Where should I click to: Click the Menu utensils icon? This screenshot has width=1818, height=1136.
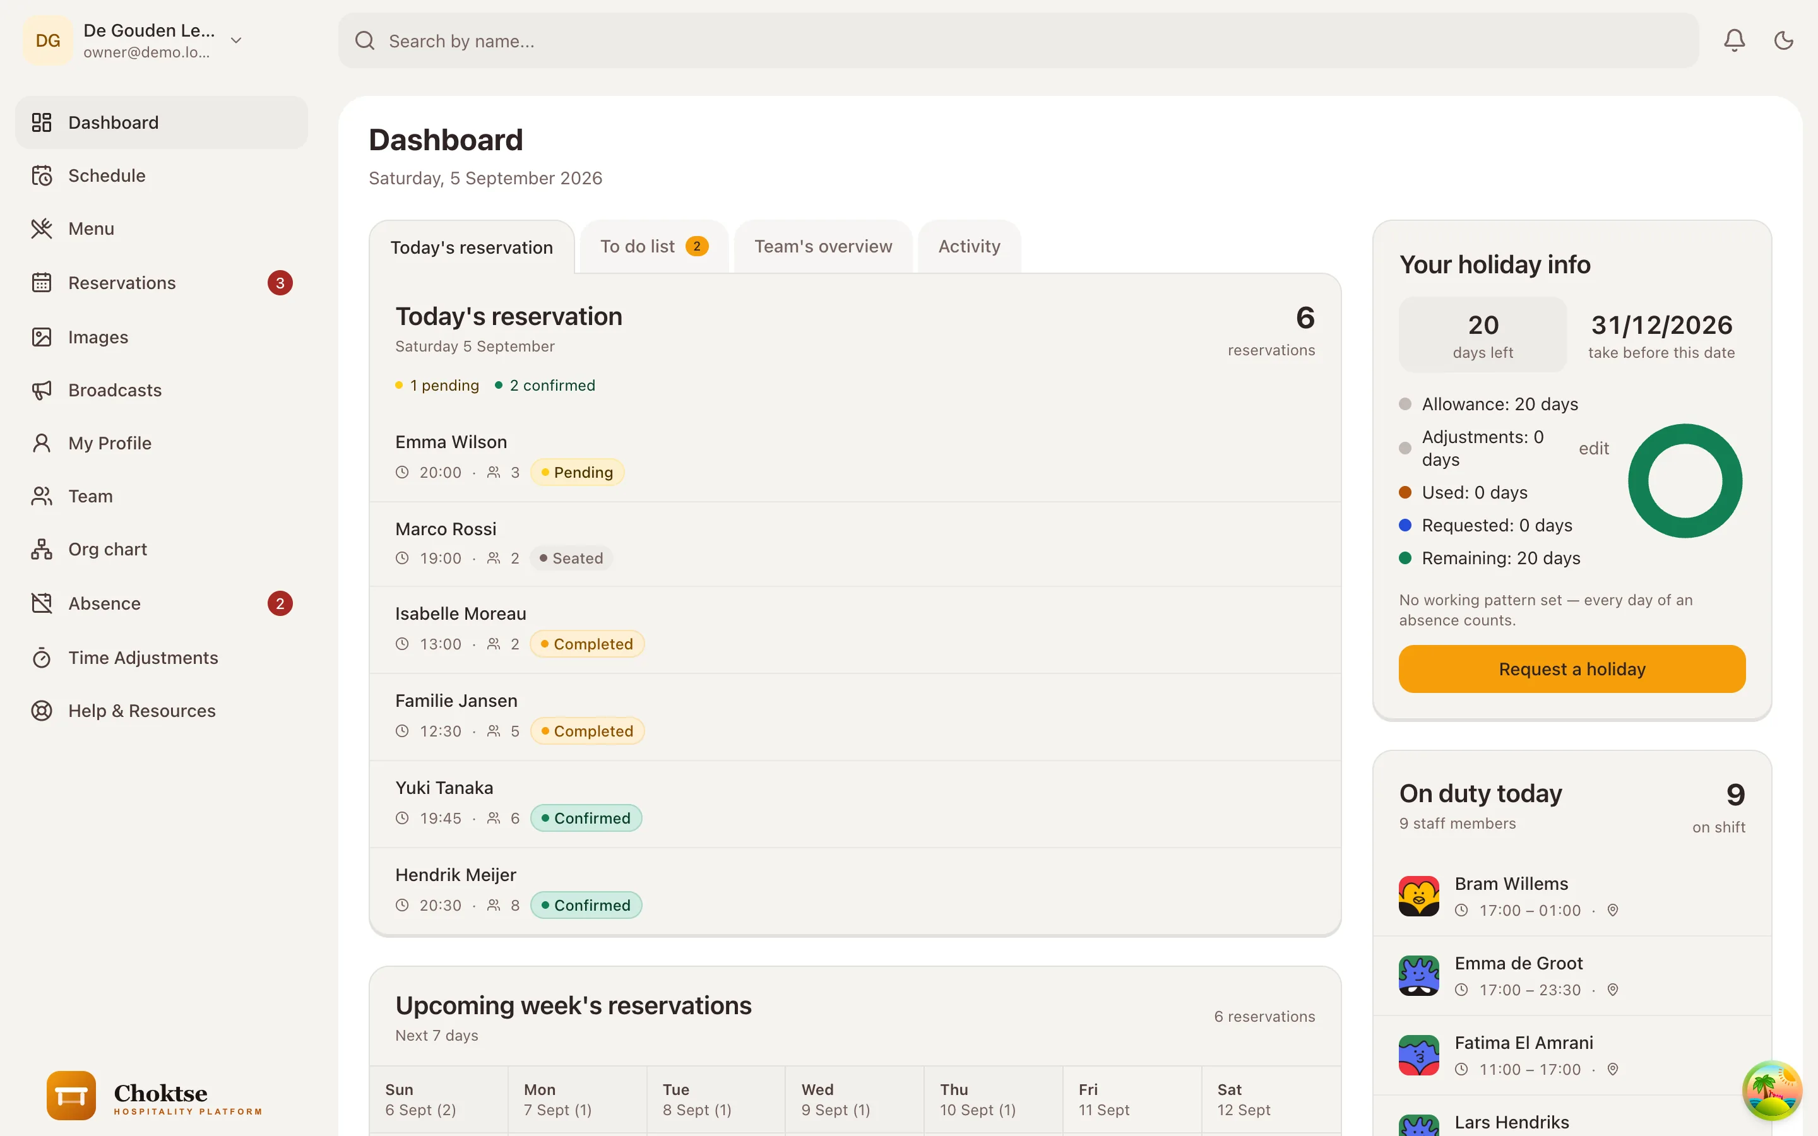41,228
